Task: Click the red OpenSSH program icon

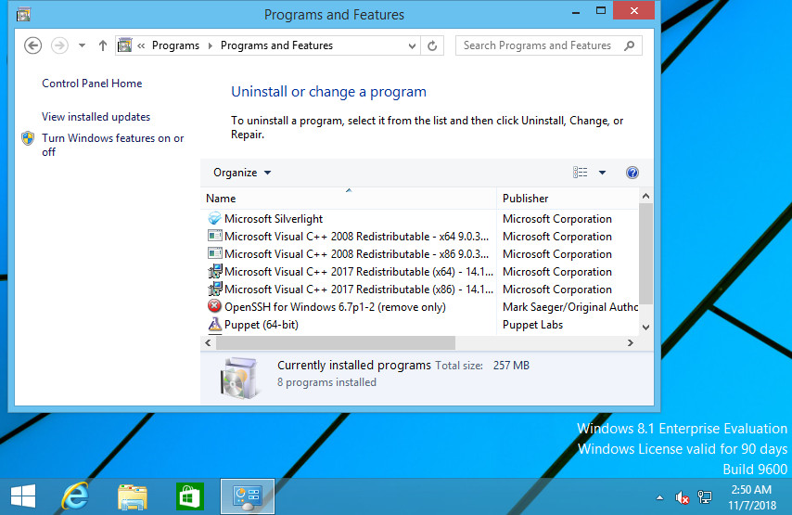Action: [214, 306]
